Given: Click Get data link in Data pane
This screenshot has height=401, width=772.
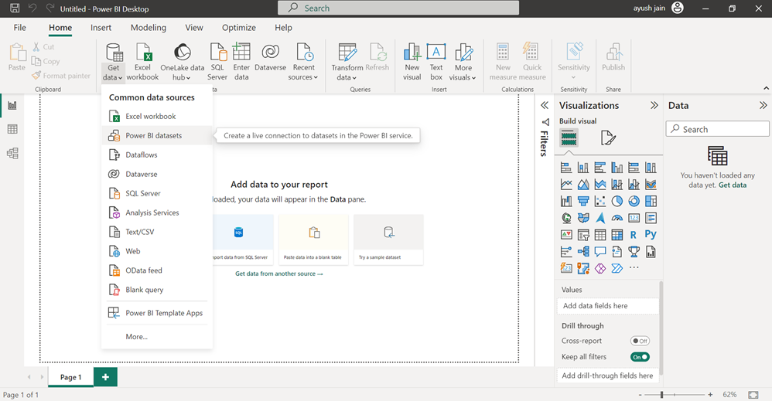Looking at the screenshot, I should point(732,185).
